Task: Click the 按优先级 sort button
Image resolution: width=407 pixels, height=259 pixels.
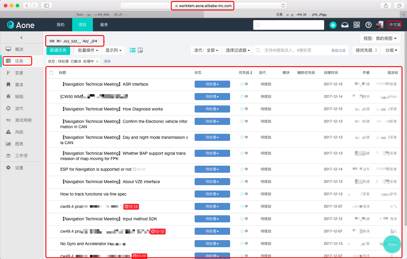Action: click(x=366, y=50)
